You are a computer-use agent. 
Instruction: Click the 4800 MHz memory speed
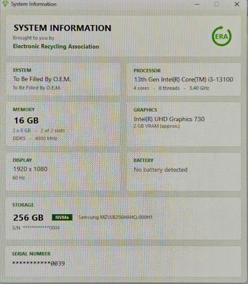tap(46, 138)
